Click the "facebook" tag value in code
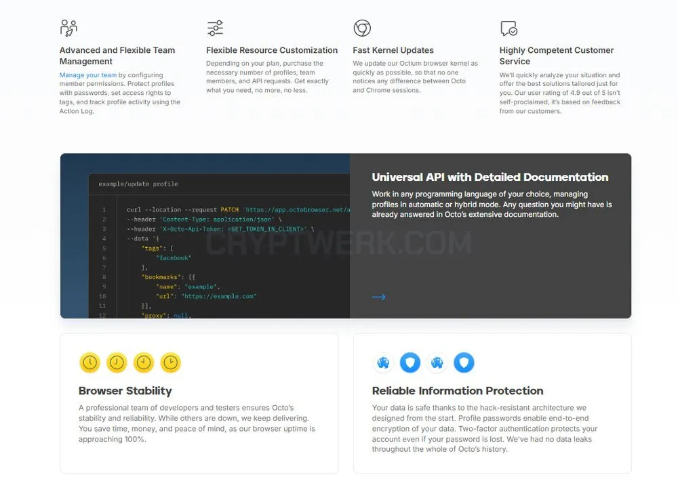The image size is (678, 485). tap(174, 258)
